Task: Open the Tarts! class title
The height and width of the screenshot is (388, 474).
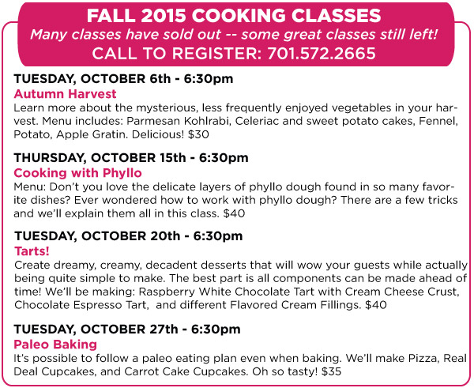Action: pos(32,251)
